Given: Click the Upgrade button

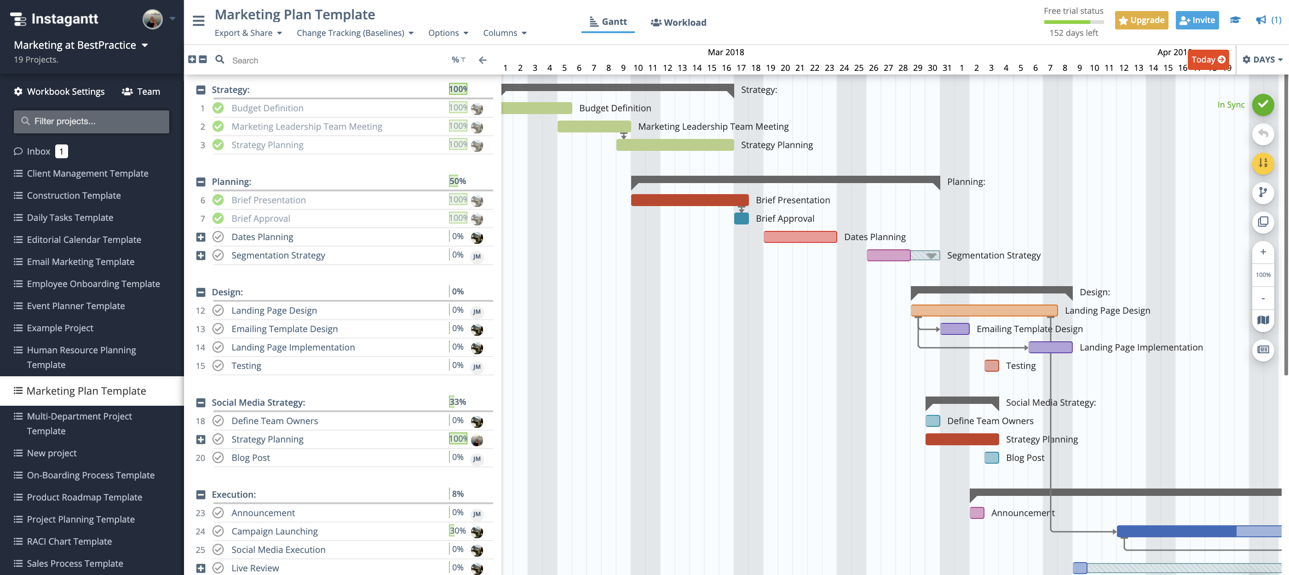Looking at the screenshot, I should [1141, 20].
